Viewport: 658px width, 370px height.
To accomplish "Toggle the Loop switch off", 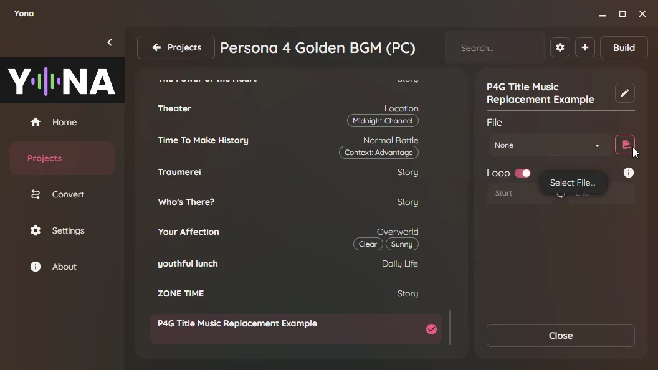I will click(522, 173).
